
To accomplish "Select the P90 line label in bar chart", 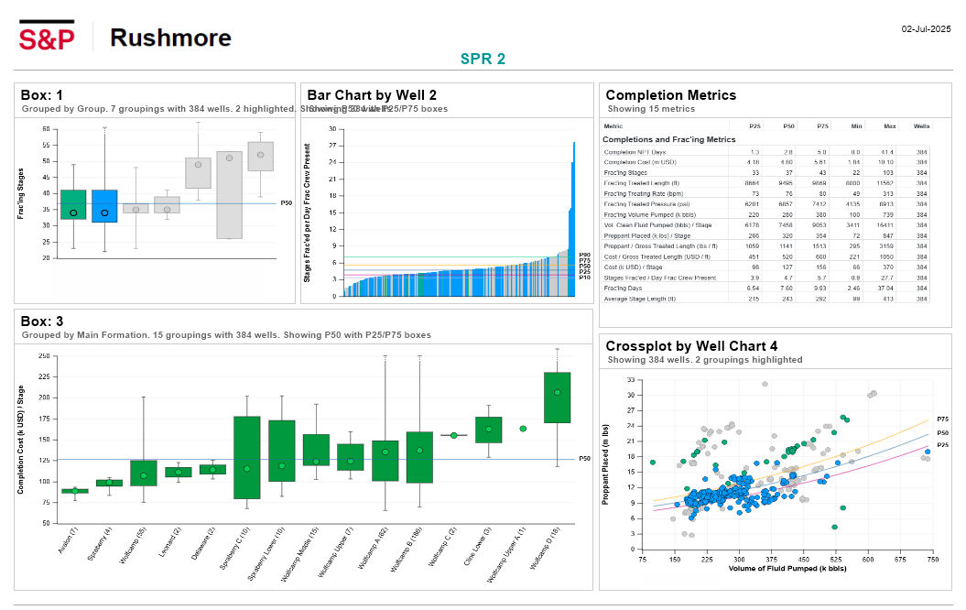I will click(x=584, y=255).
